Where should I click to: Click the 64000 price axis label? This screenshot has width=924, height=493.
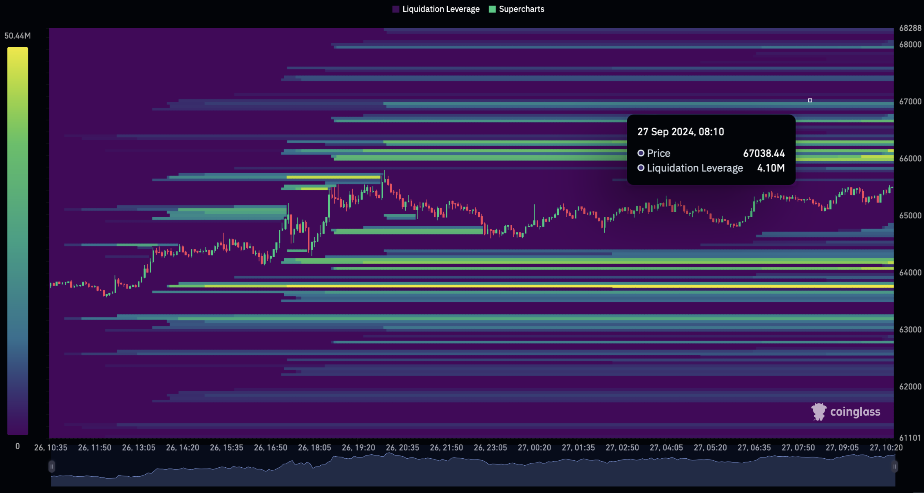[x=910, y=273]
